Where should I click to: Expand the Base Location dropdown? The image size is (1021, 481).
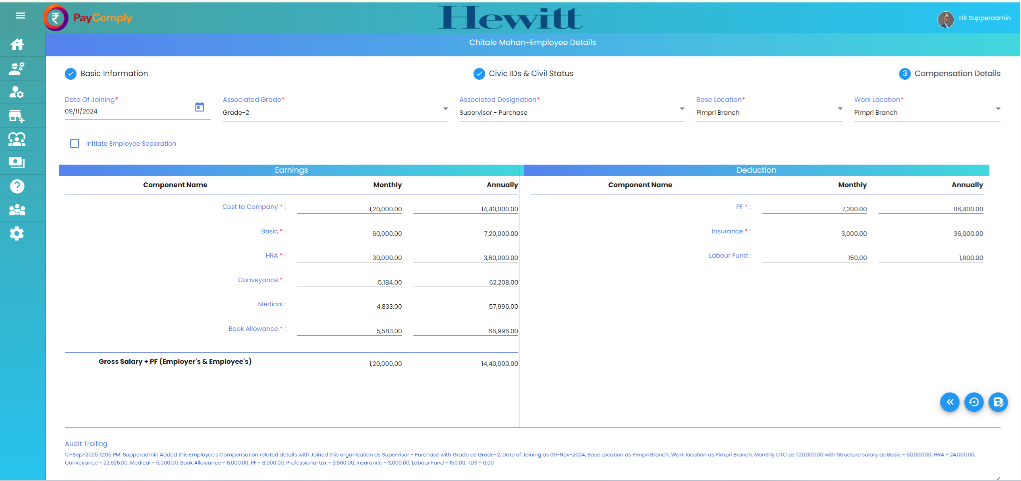[x=840, y=109]
